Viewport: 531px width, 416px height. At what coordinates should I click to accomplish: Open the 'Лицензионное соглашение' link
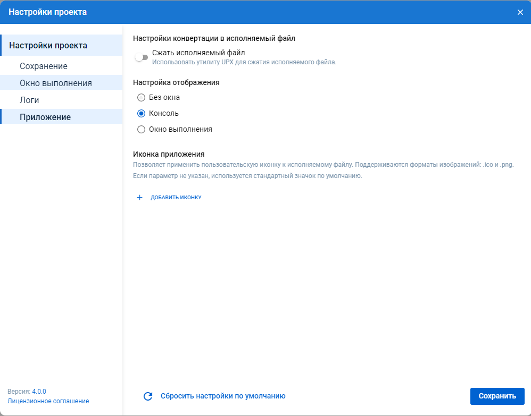click(48, 401)
